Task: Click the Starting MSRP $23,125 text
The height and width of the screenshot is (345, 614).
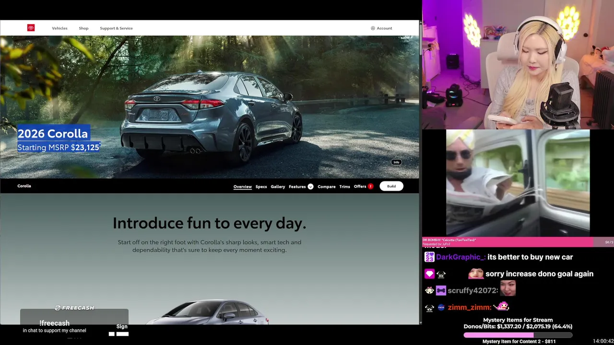Action: point(59,148)
